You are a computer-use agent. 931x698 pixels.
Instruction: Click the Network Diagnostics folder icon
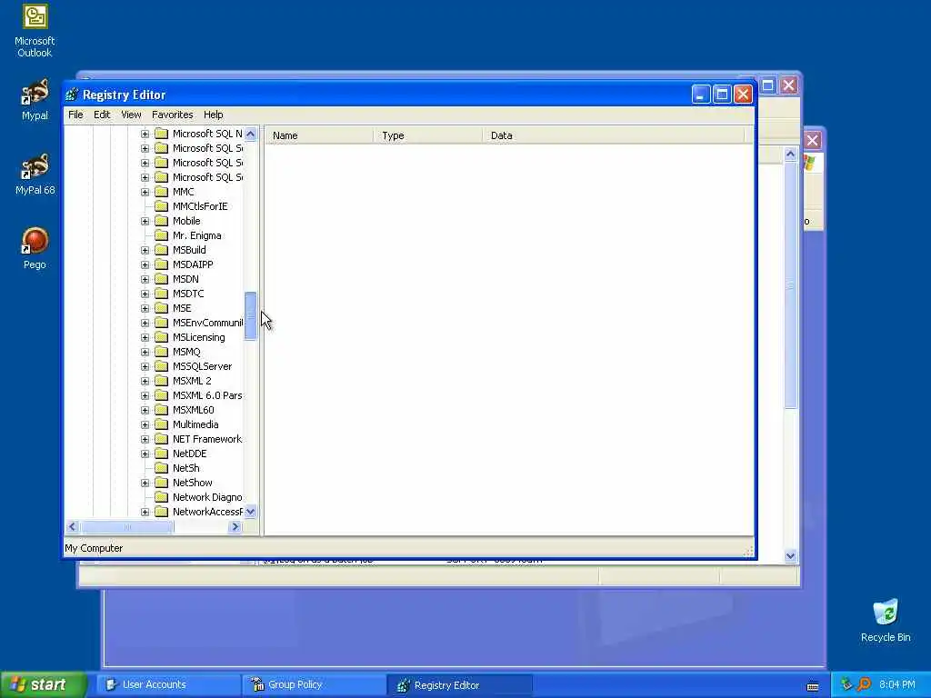161,497
